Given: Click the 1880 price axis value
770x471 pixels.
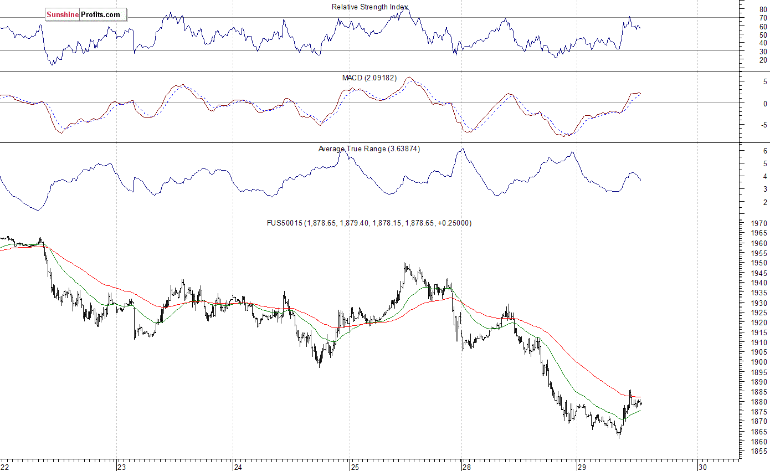Looking at the screenshot, I should (759, 402).
